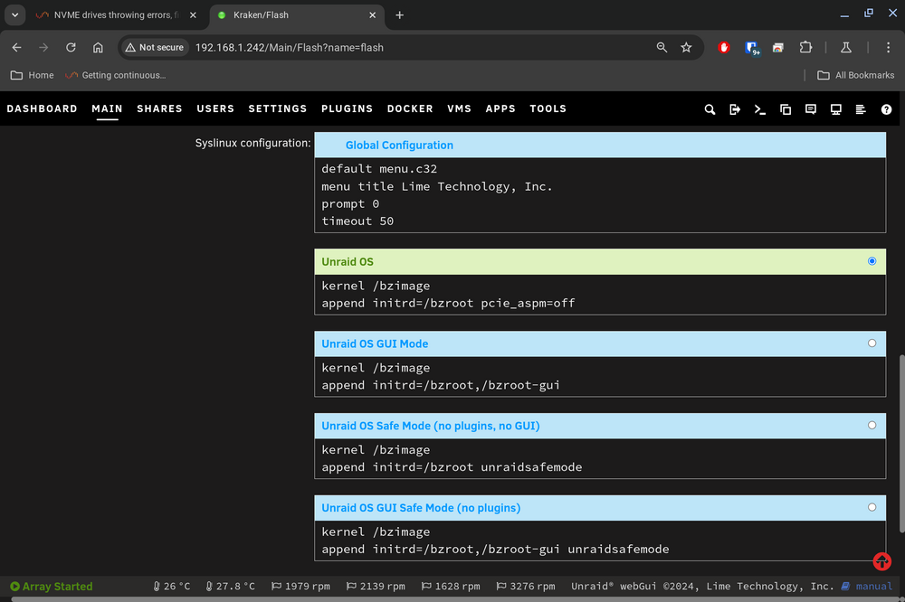The height and width of the screenshot is (602, 905).
Task: Click the 2139 rpm fan reading
Action: pyautogui.click(x=376, y=586)
